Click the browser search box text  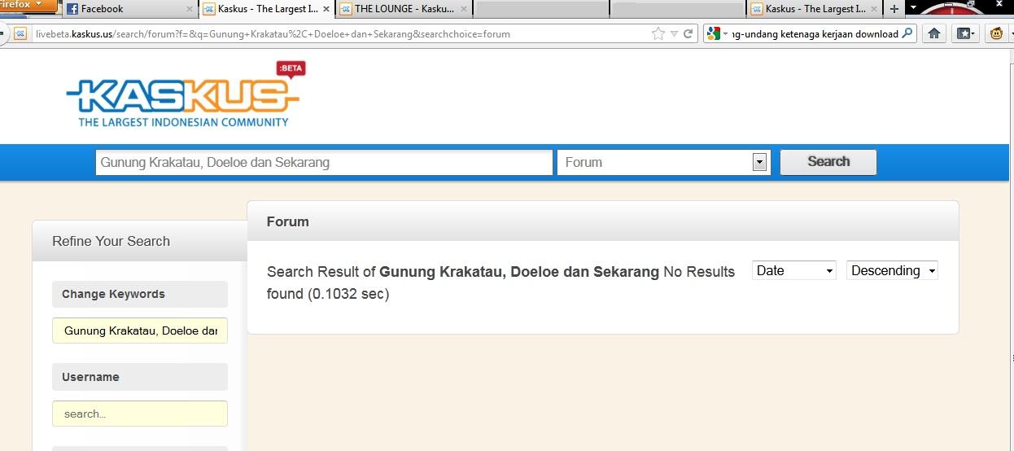click(815, 33)
